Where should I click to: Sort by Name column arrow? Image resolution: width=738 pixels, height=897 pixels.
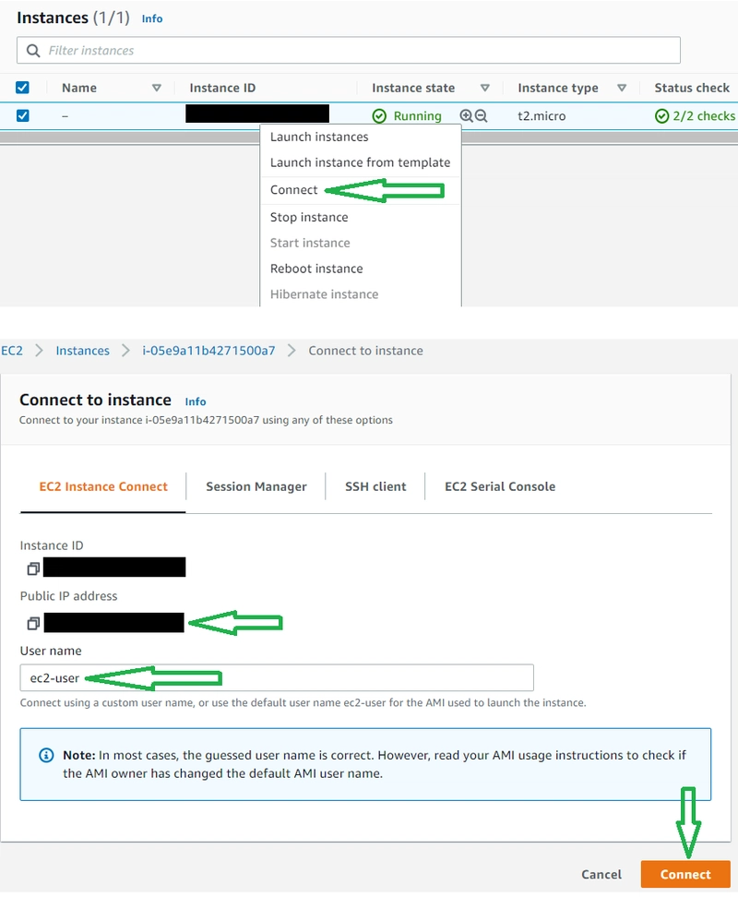[x=156, y=88]
